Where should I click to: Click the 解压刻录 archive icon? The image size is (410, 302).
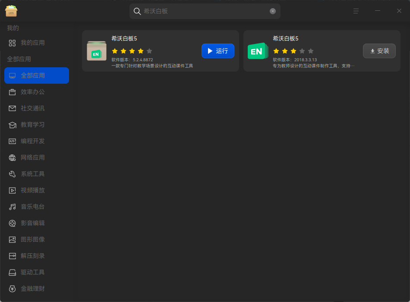click(12, 256)
